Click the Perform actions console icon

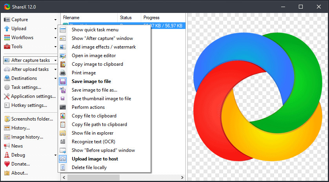[63, 107]
